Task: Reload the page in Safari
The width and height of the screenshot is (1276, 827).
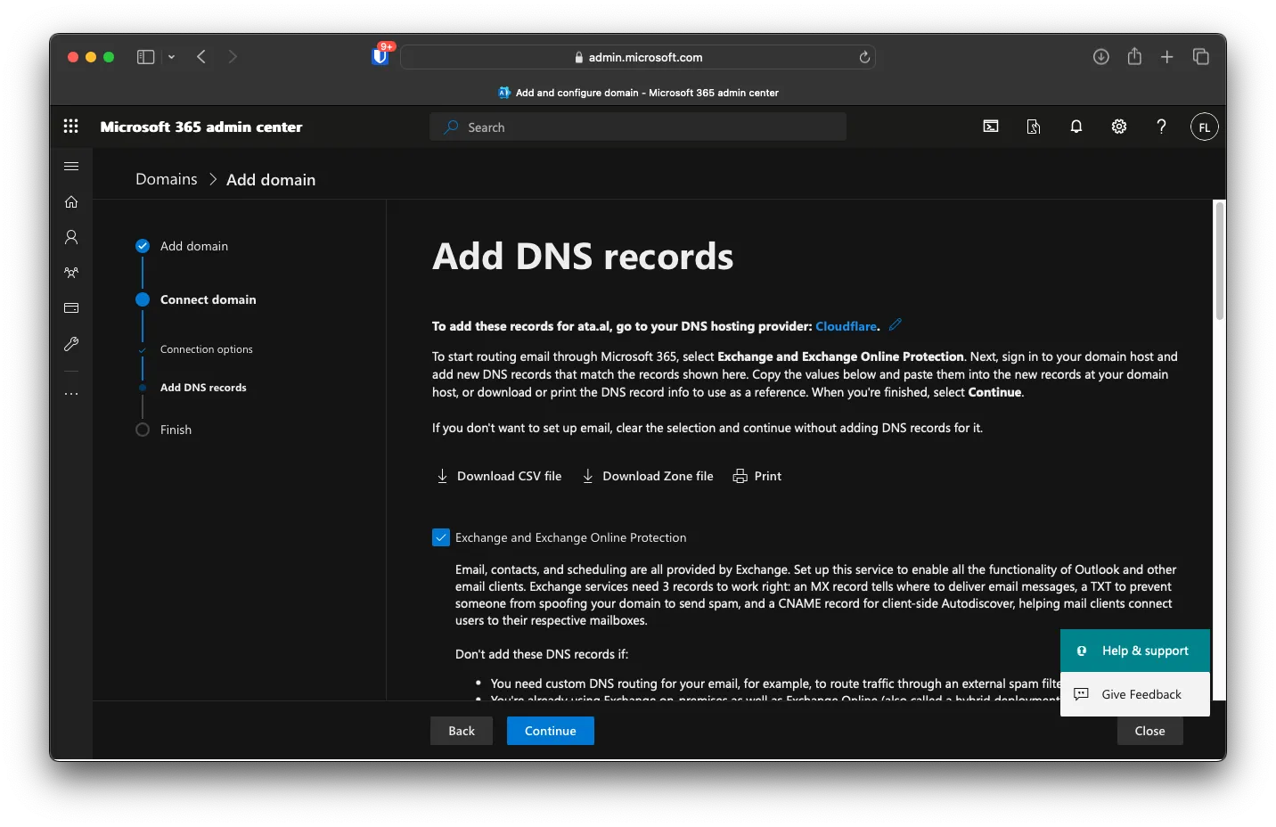Action: click(863, 57)
